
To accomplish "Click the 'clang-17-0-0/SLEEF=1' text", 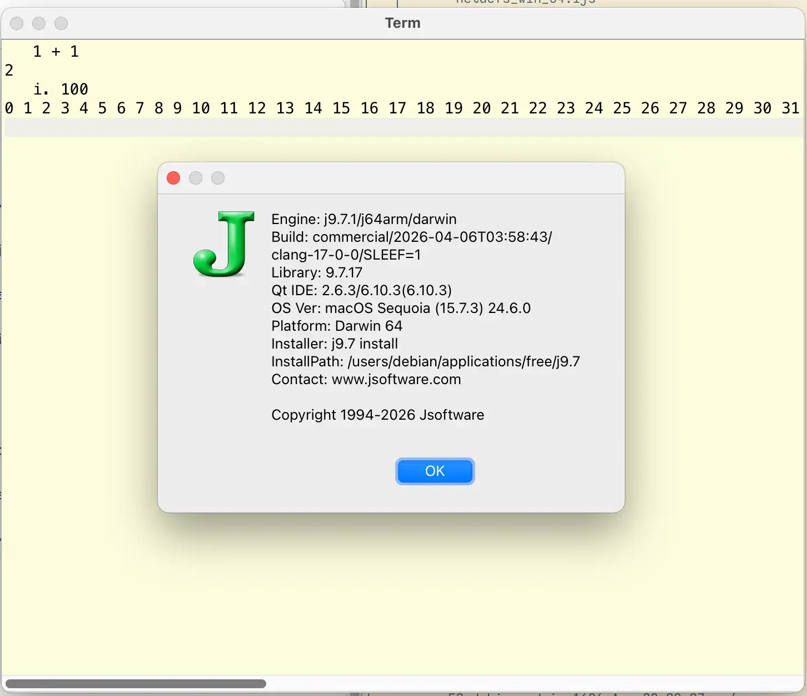I will (346, 255).
